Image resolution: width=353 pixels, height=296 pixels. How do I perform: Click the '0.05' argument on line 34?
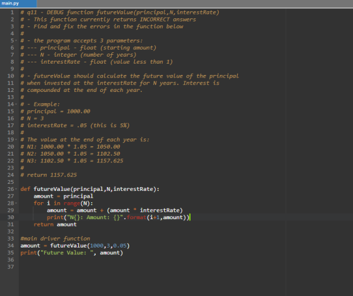coord(120,246)
